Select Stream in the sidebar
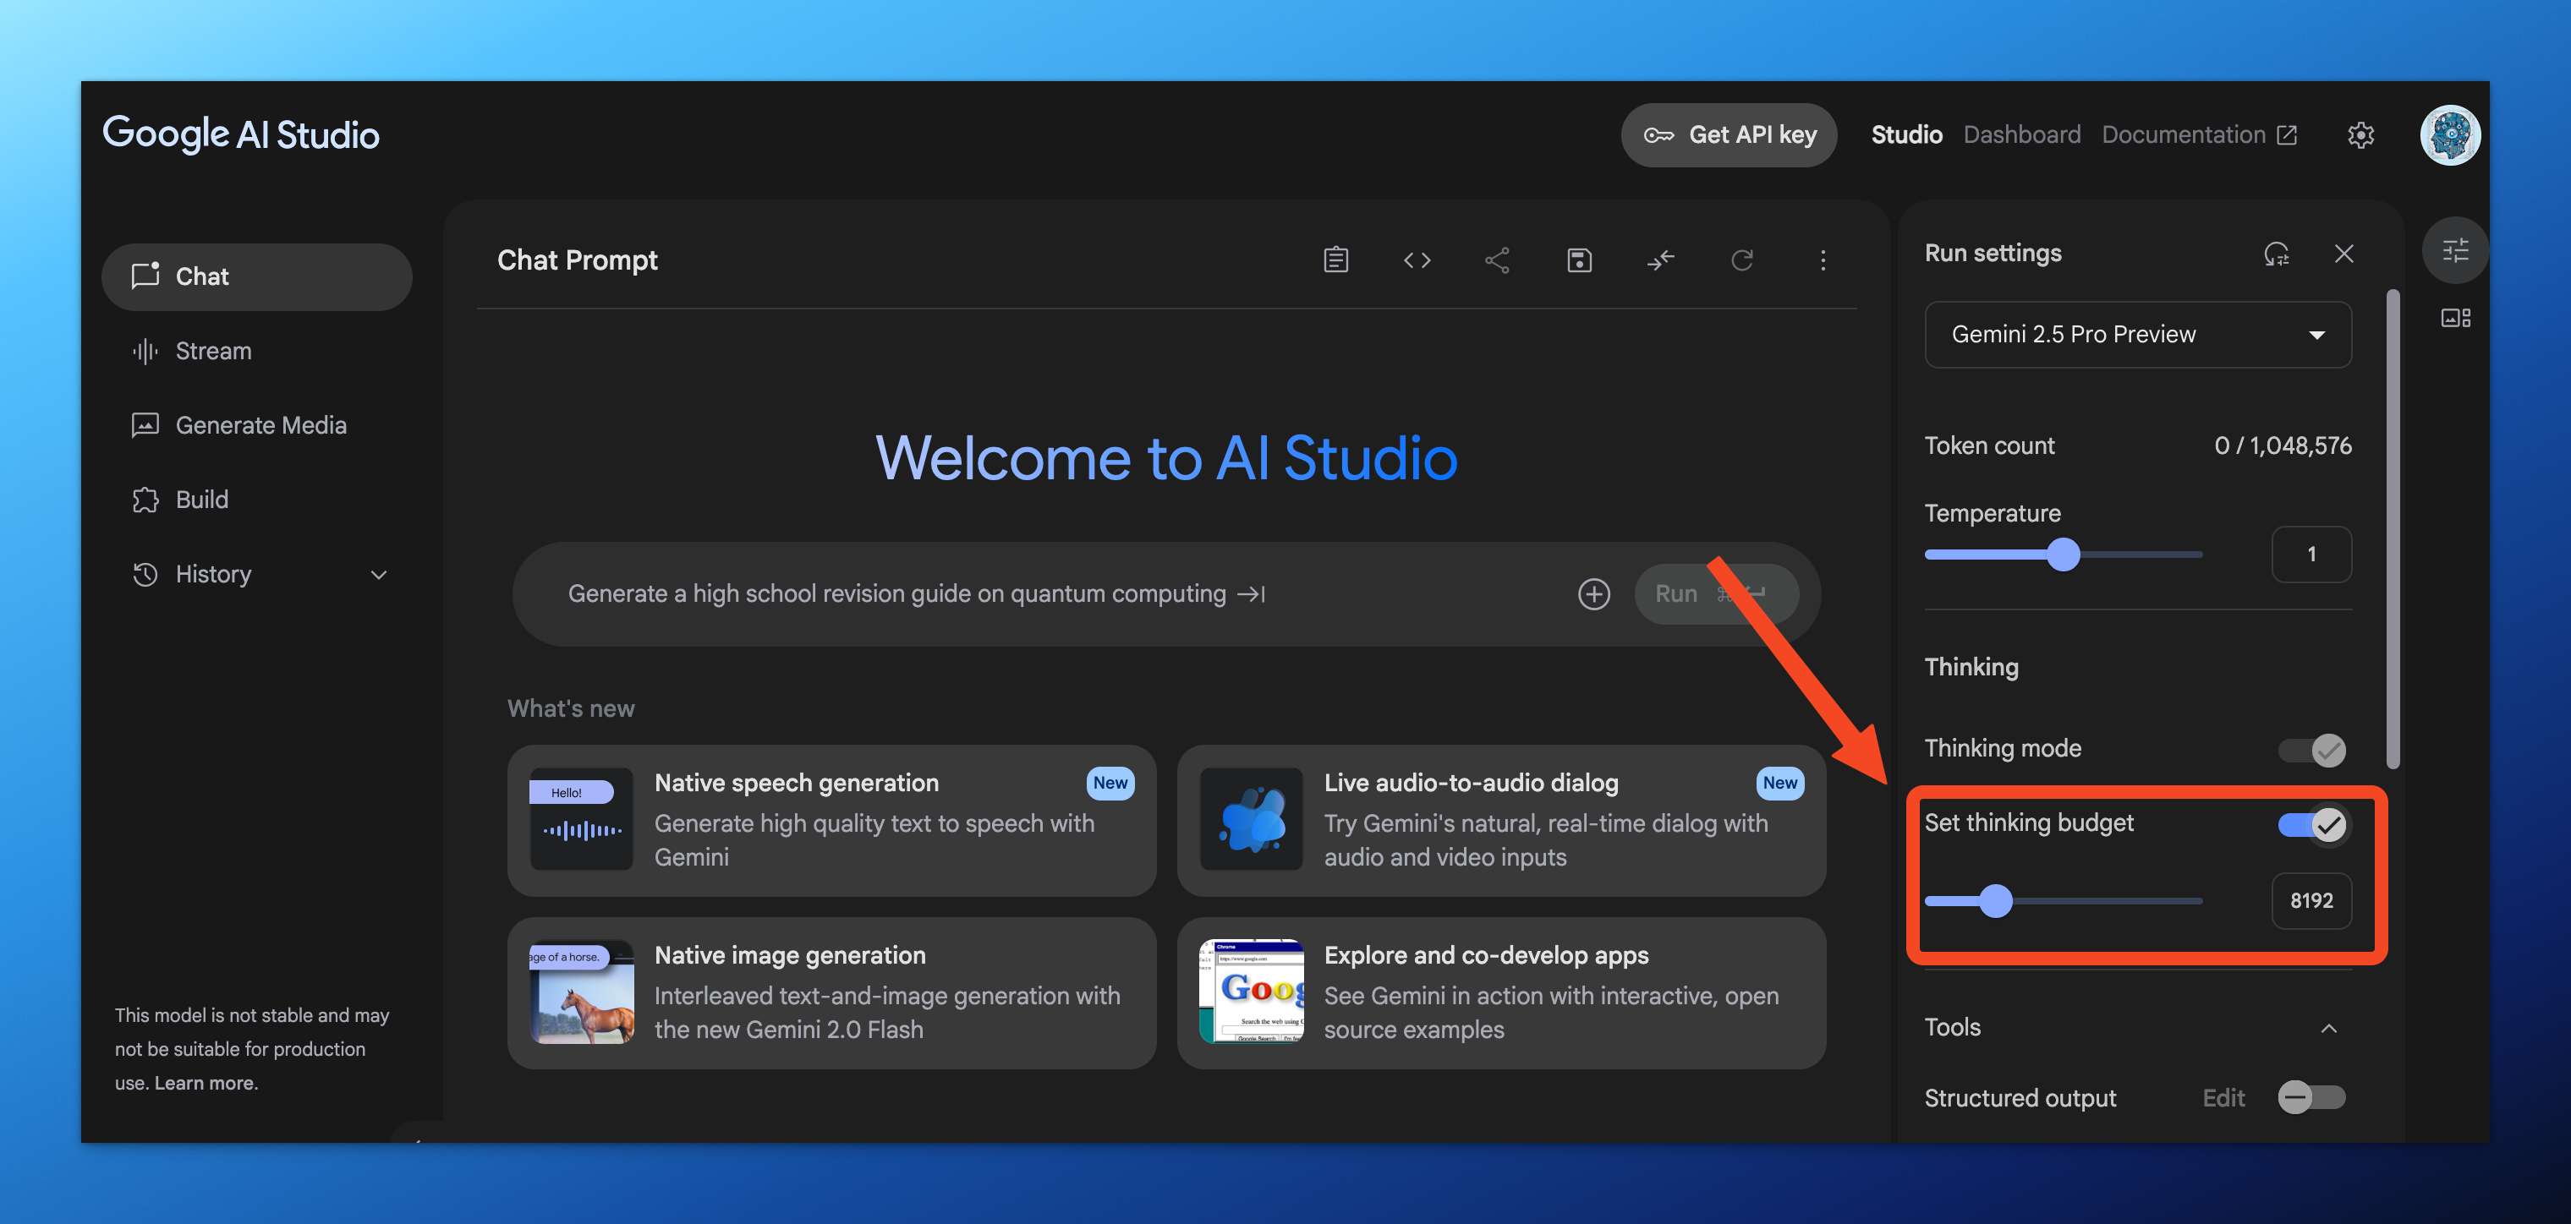2571x1224 pixels. click(x=212, y=351)
